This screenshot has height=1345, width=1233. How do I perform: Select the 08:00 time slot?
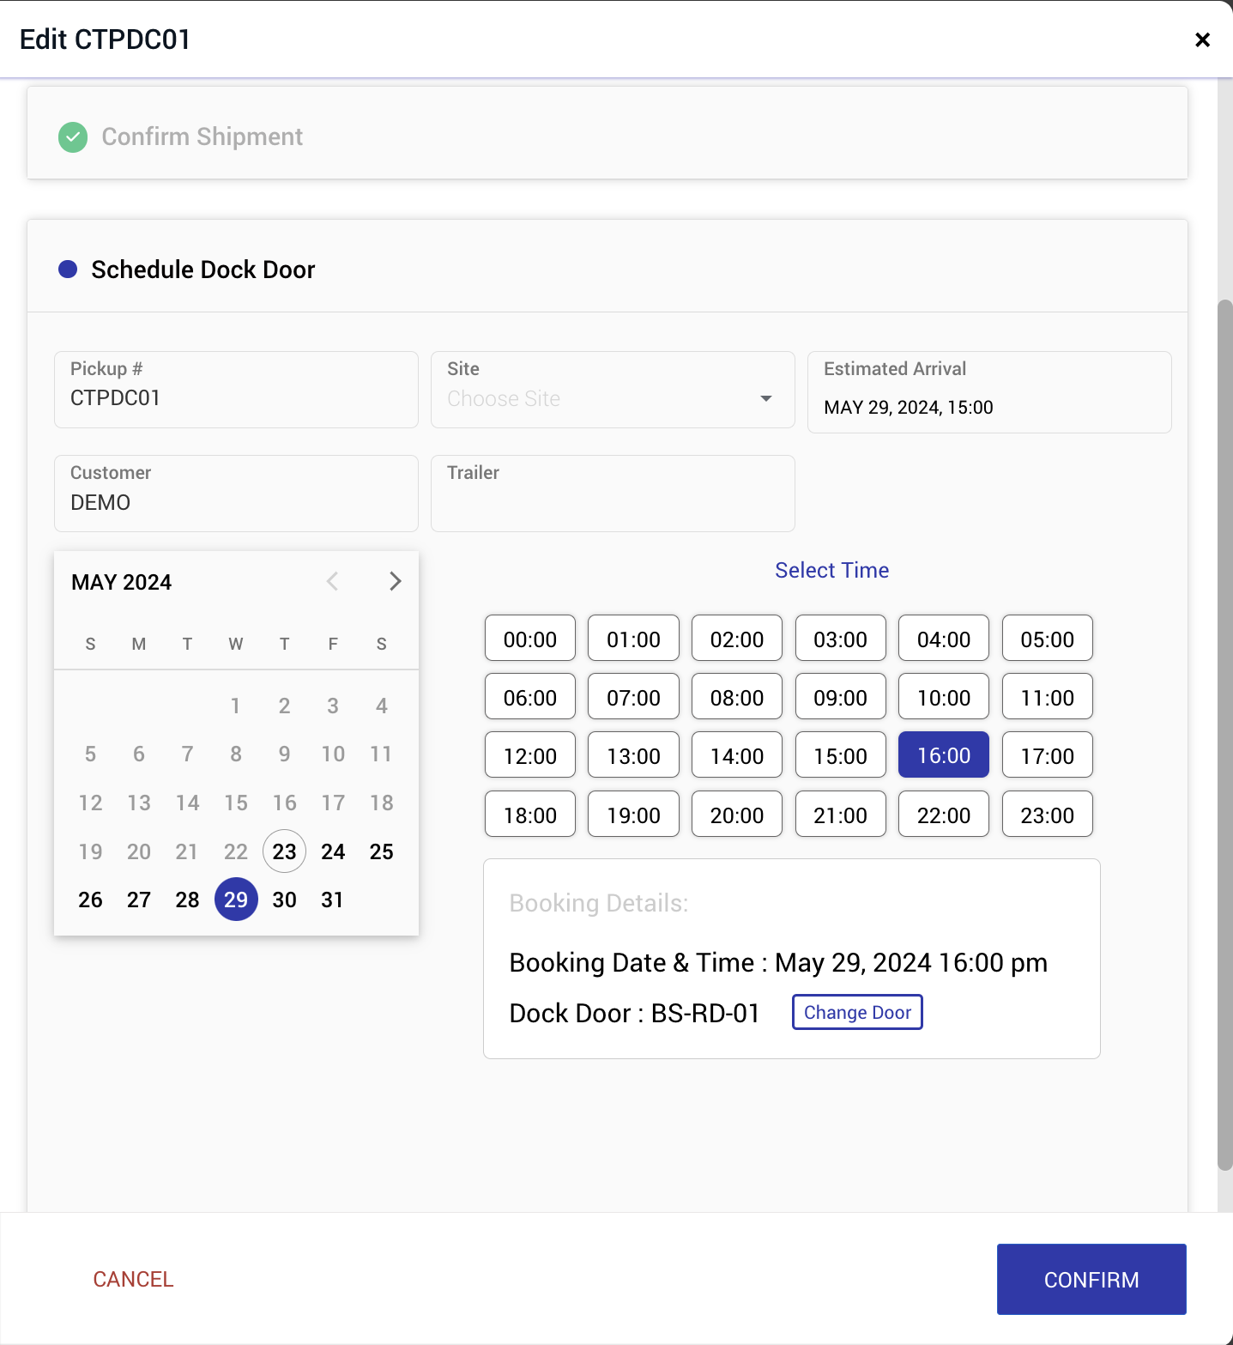(737, 696)
